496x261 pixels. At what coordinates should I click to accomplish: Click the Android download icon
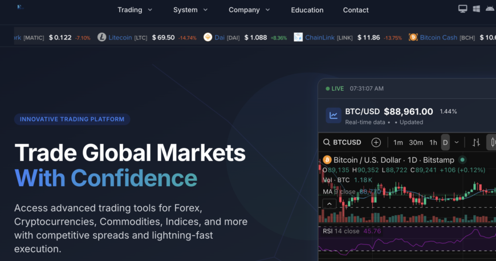coord(490,9)
